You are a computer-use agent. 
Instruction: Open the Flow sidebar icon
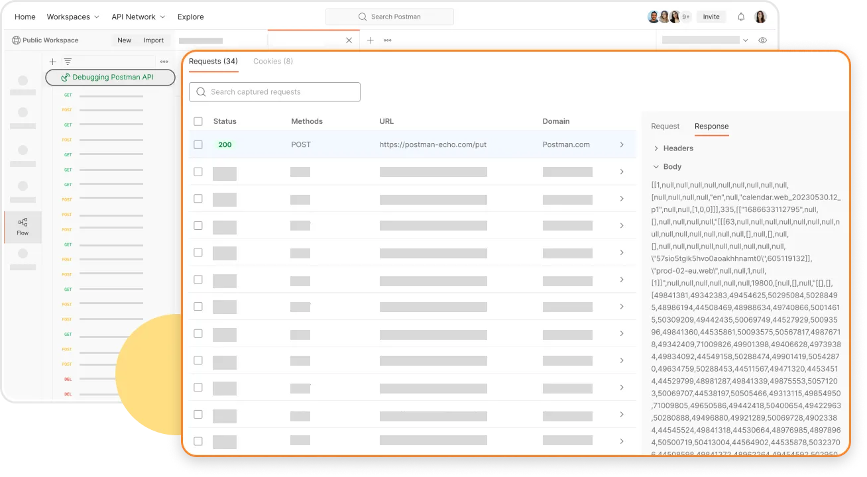[x=23, y=227]
